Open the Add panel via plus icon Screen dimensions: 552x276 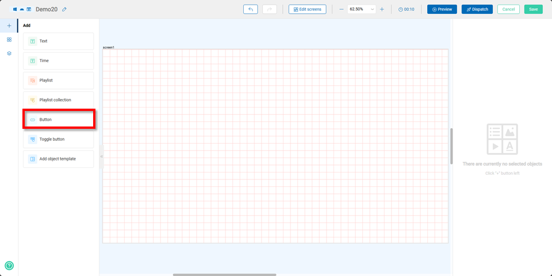(9, 26)
